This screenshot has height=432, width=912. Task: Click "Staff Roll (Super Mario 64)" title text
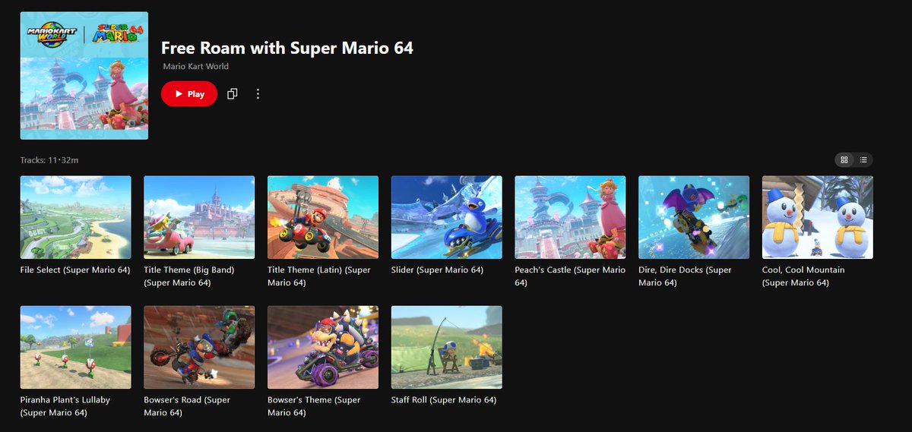click(x=444, y=400)
